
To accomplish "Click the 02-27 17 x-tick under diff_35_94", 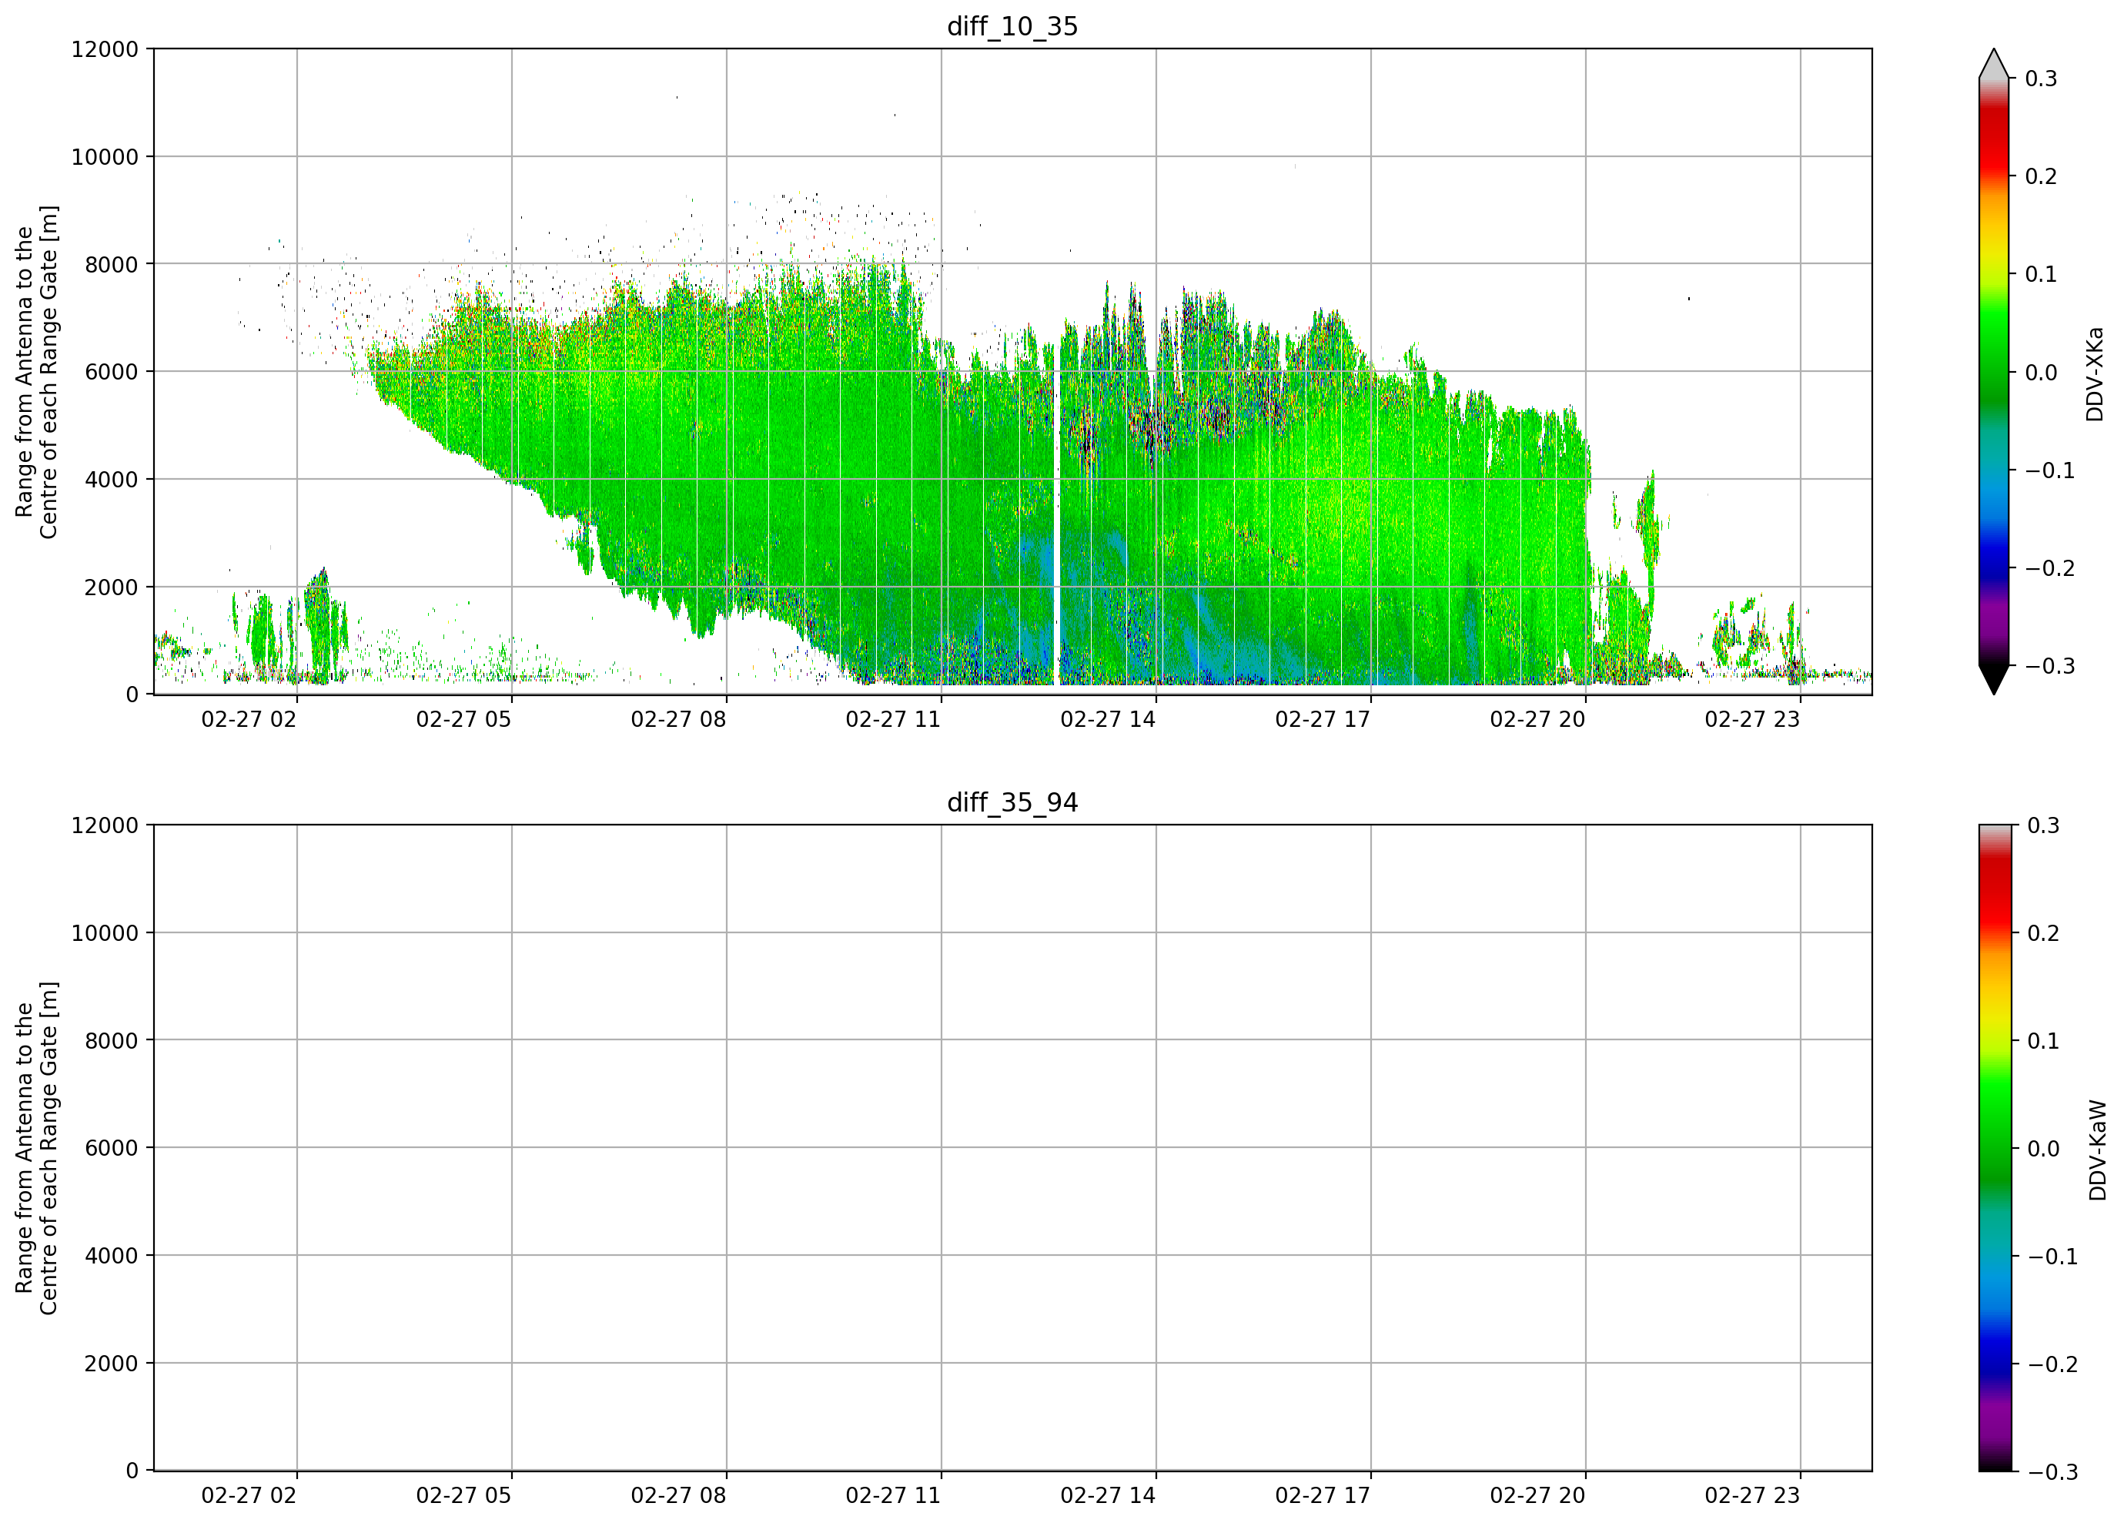I will pos(1323,1496).
